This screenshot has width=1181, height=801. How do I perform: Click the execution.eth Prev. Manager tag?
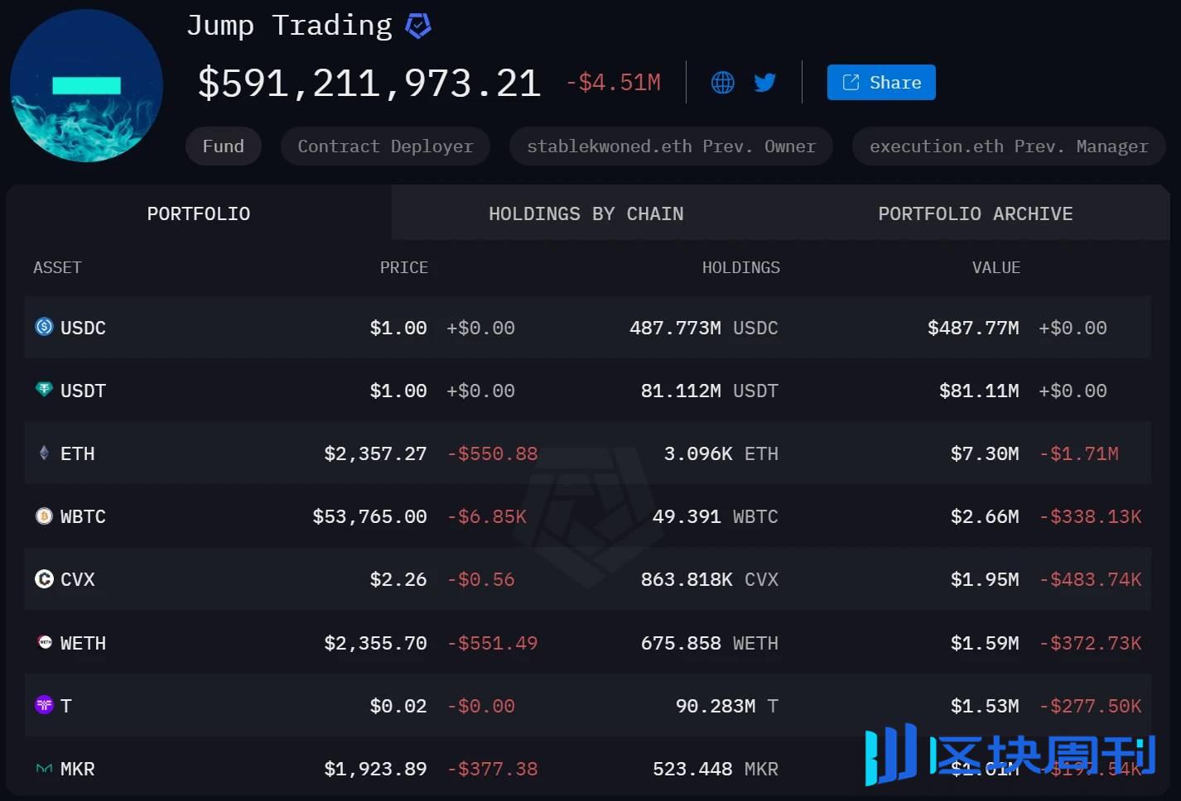[x=1009, y=146]
